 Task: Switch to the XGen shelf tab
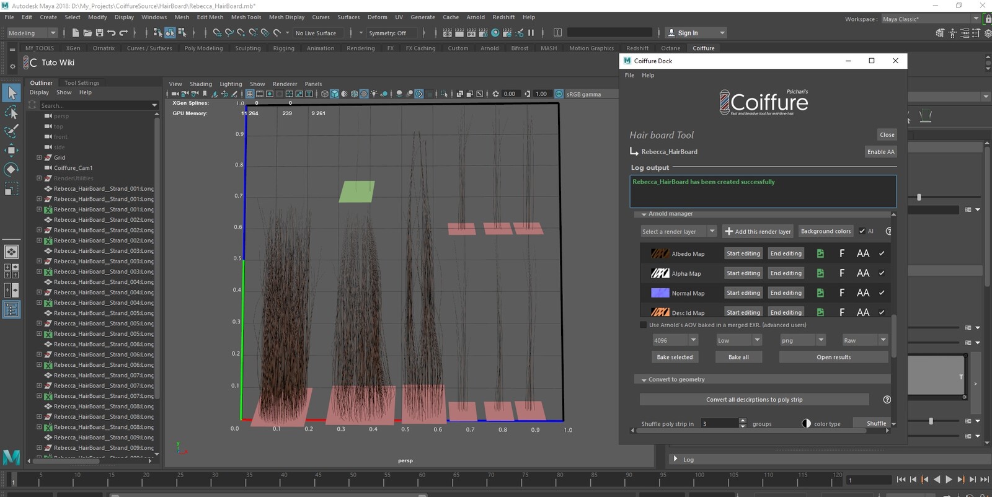pyautogui.click(x=73, y=48)
